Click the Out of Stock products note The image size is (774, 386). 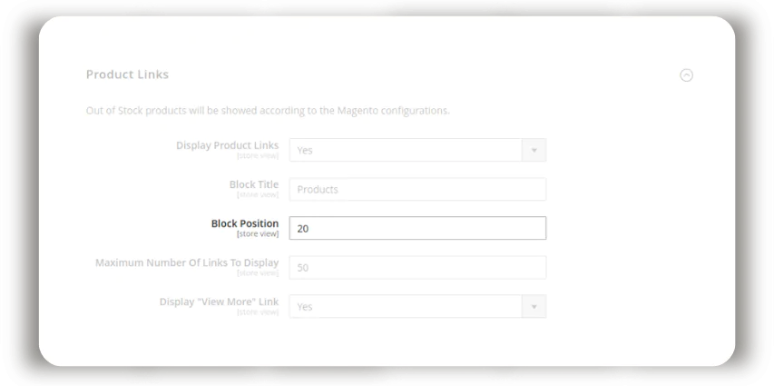pos(268,111)
